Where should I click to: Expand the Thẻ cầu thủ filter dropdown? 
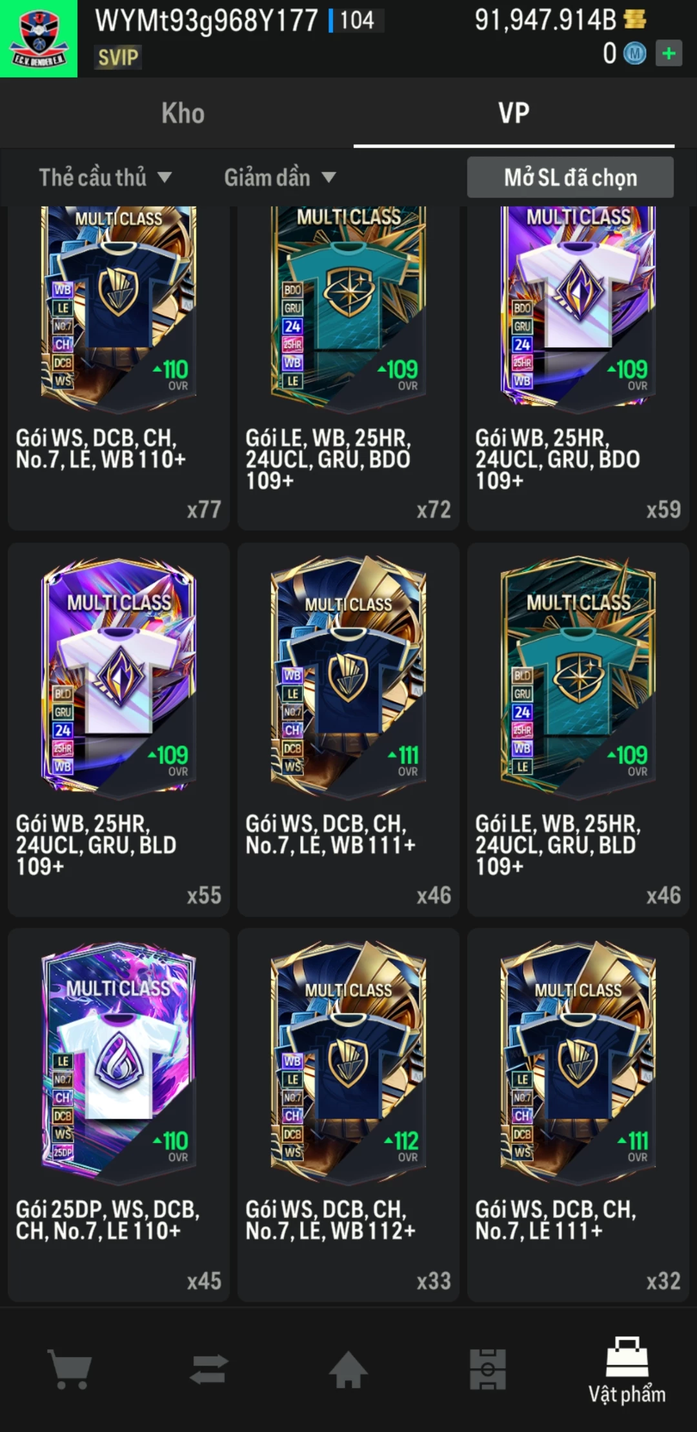tap(105, 177)
